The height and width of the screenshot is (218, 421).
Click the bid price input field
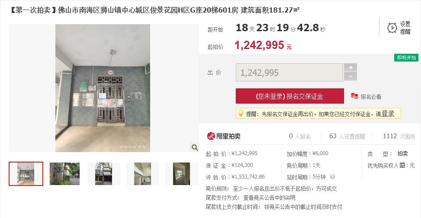click(x=289, y=72)
